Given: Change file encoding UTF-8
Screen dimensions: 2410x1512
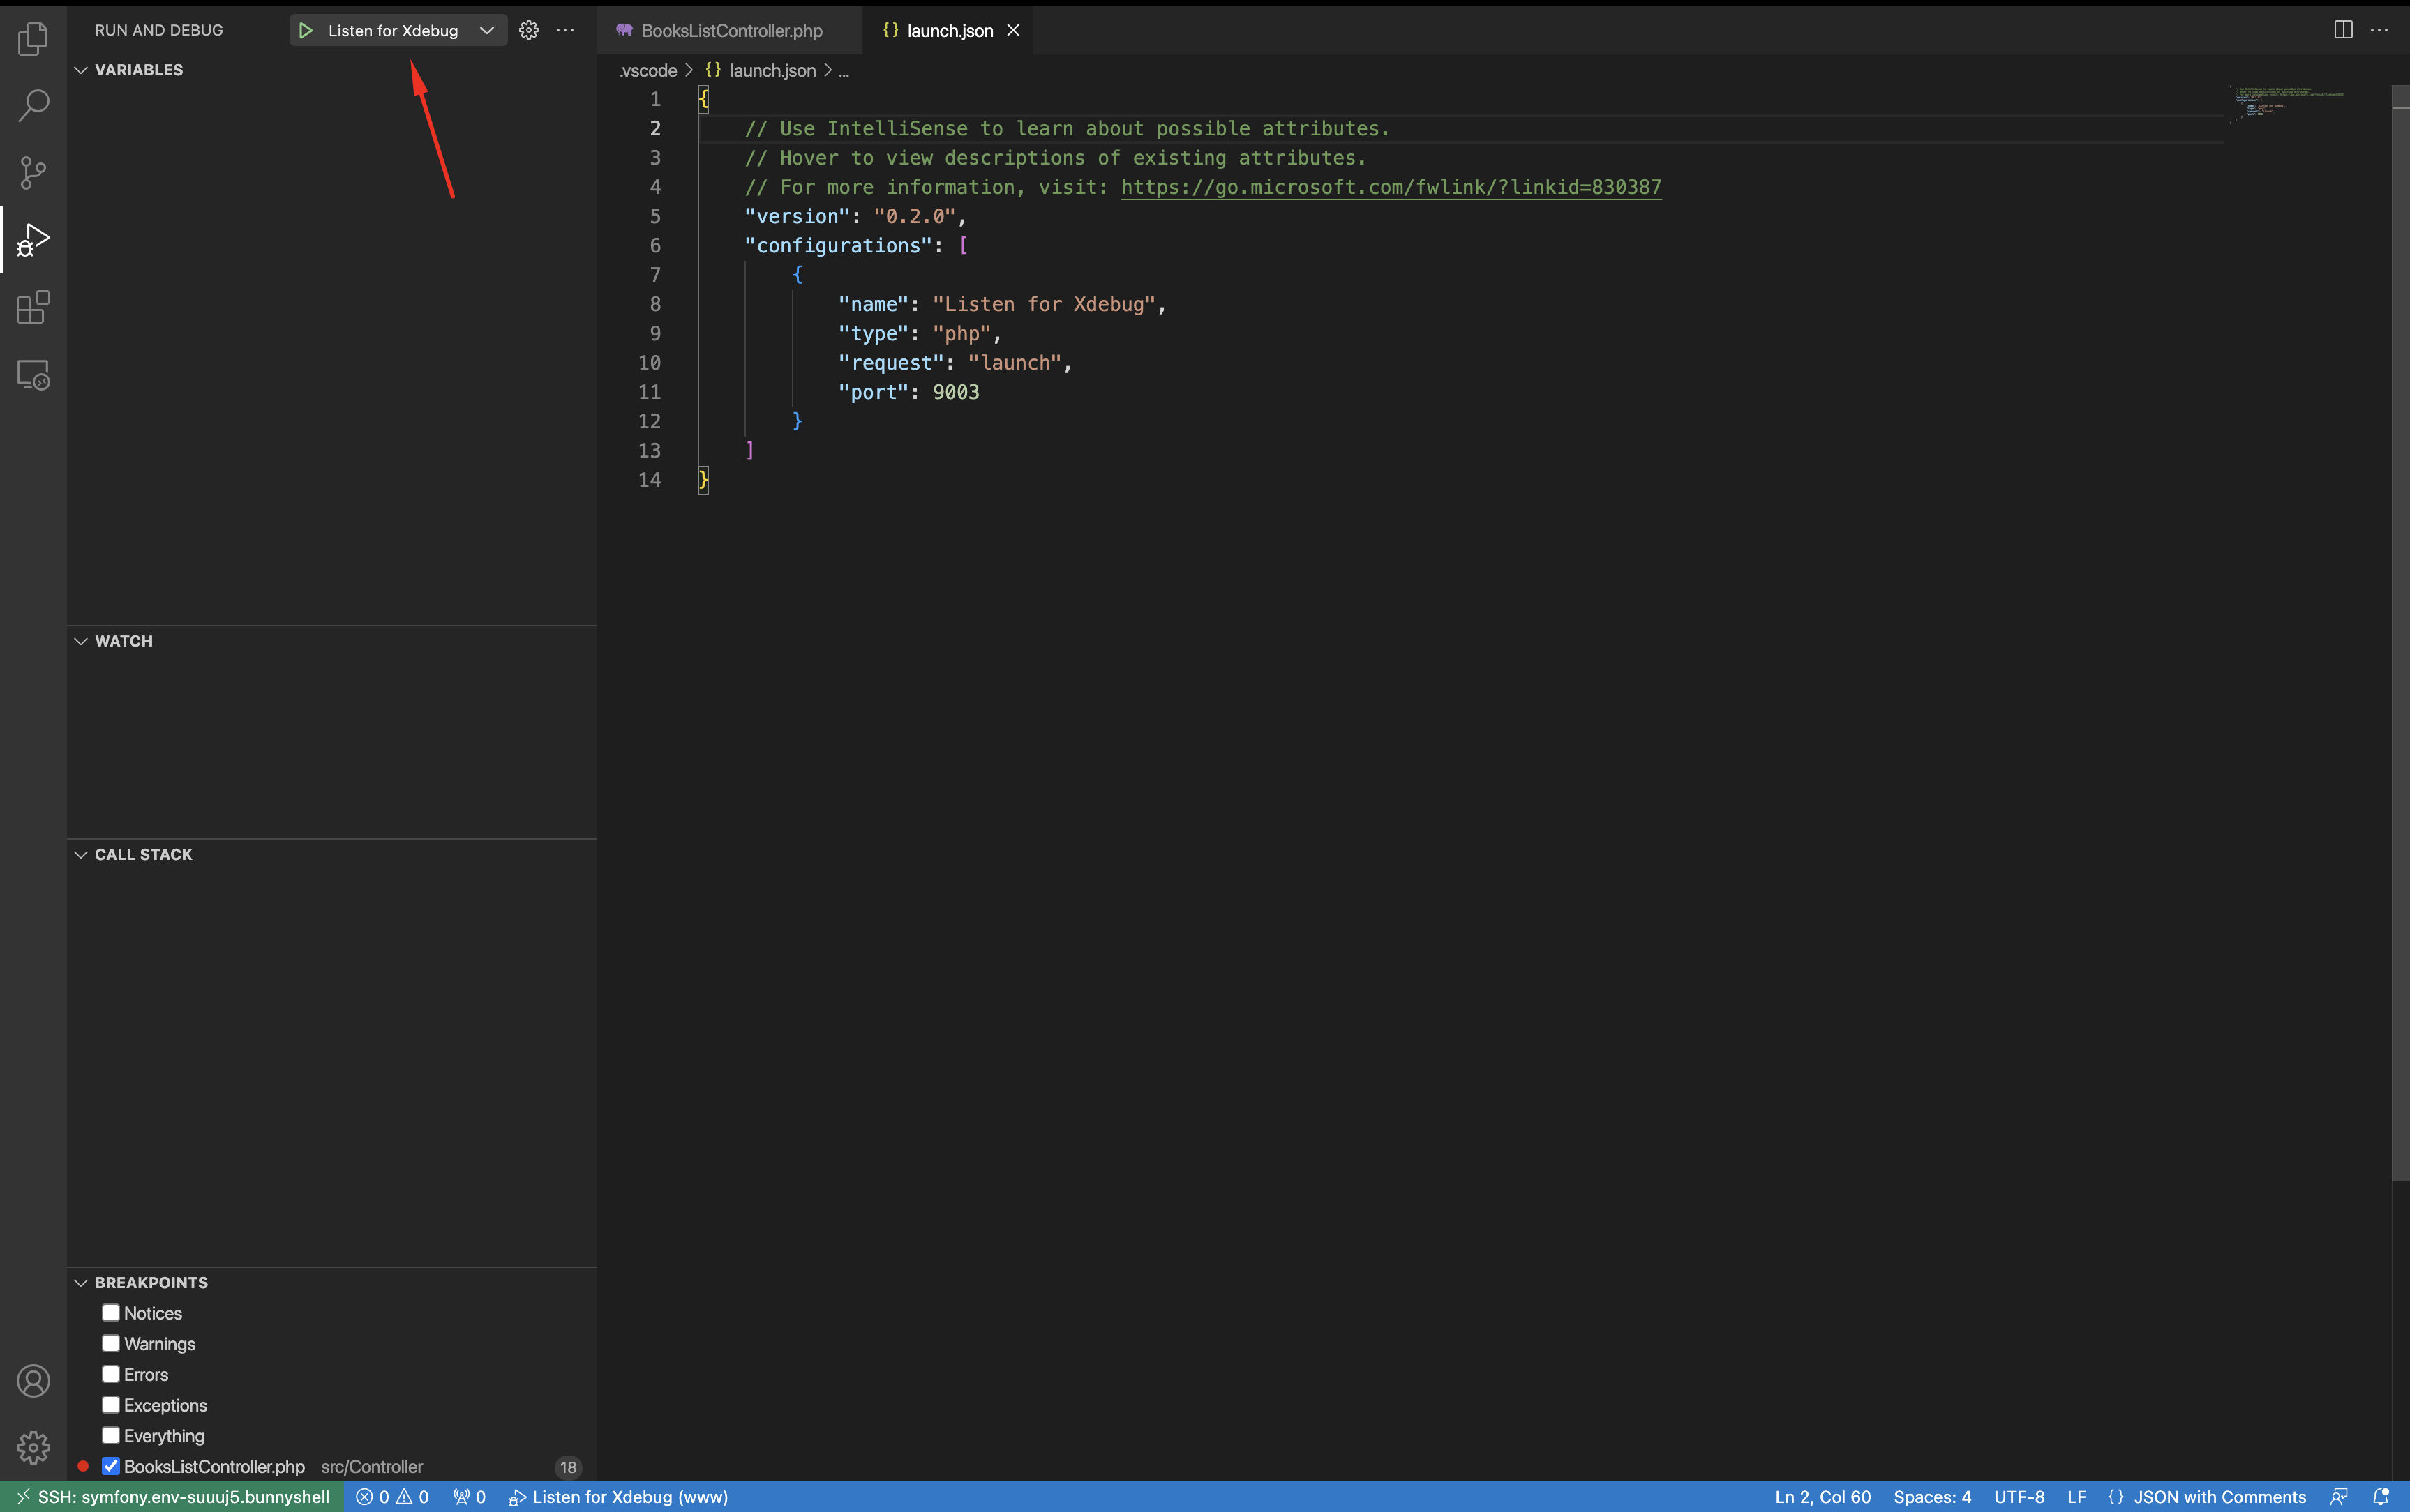Looking at the screenshot, I should (2019, 1497).
